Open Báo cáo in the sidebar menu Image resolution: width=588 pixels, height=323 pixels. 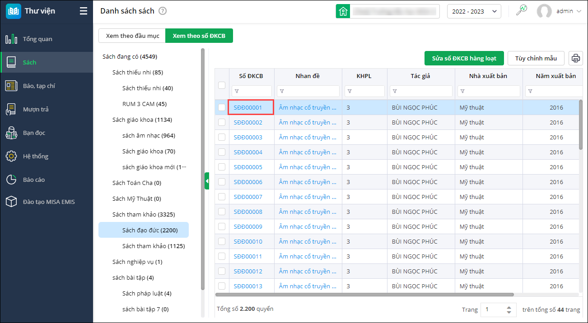[x=47, y=180]
